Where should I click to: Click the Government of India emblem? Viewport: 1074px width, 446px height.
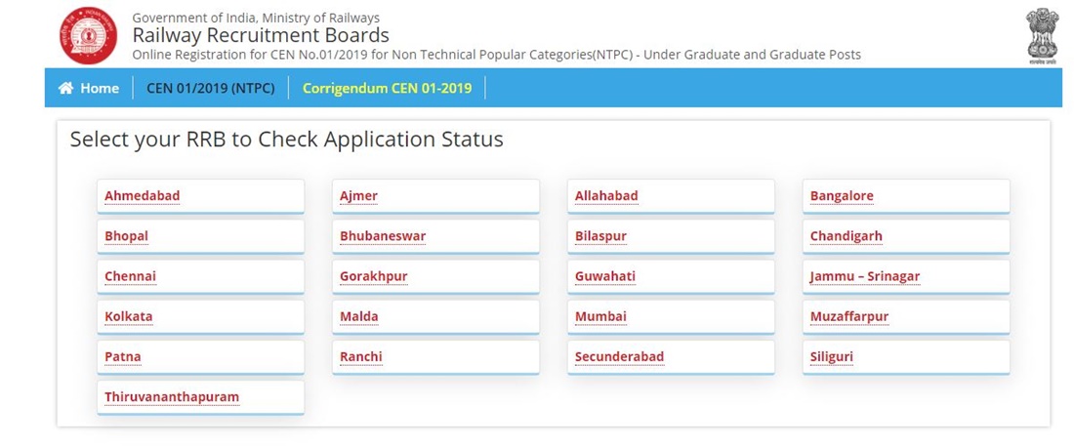1043,35
